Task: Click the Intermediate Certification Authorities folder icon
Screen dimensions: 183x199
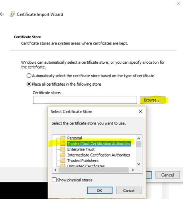Action: pos(63,155)
